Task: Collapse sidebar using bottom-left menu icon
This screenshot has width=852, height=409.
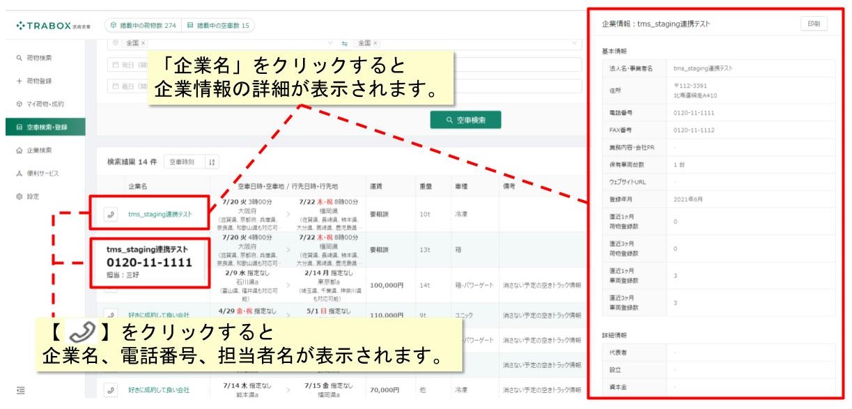Action: 20,390
